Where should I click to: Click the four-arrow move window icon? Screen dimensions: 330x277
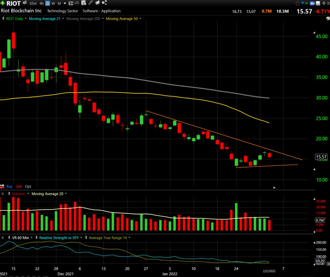(x=324, y=3)
